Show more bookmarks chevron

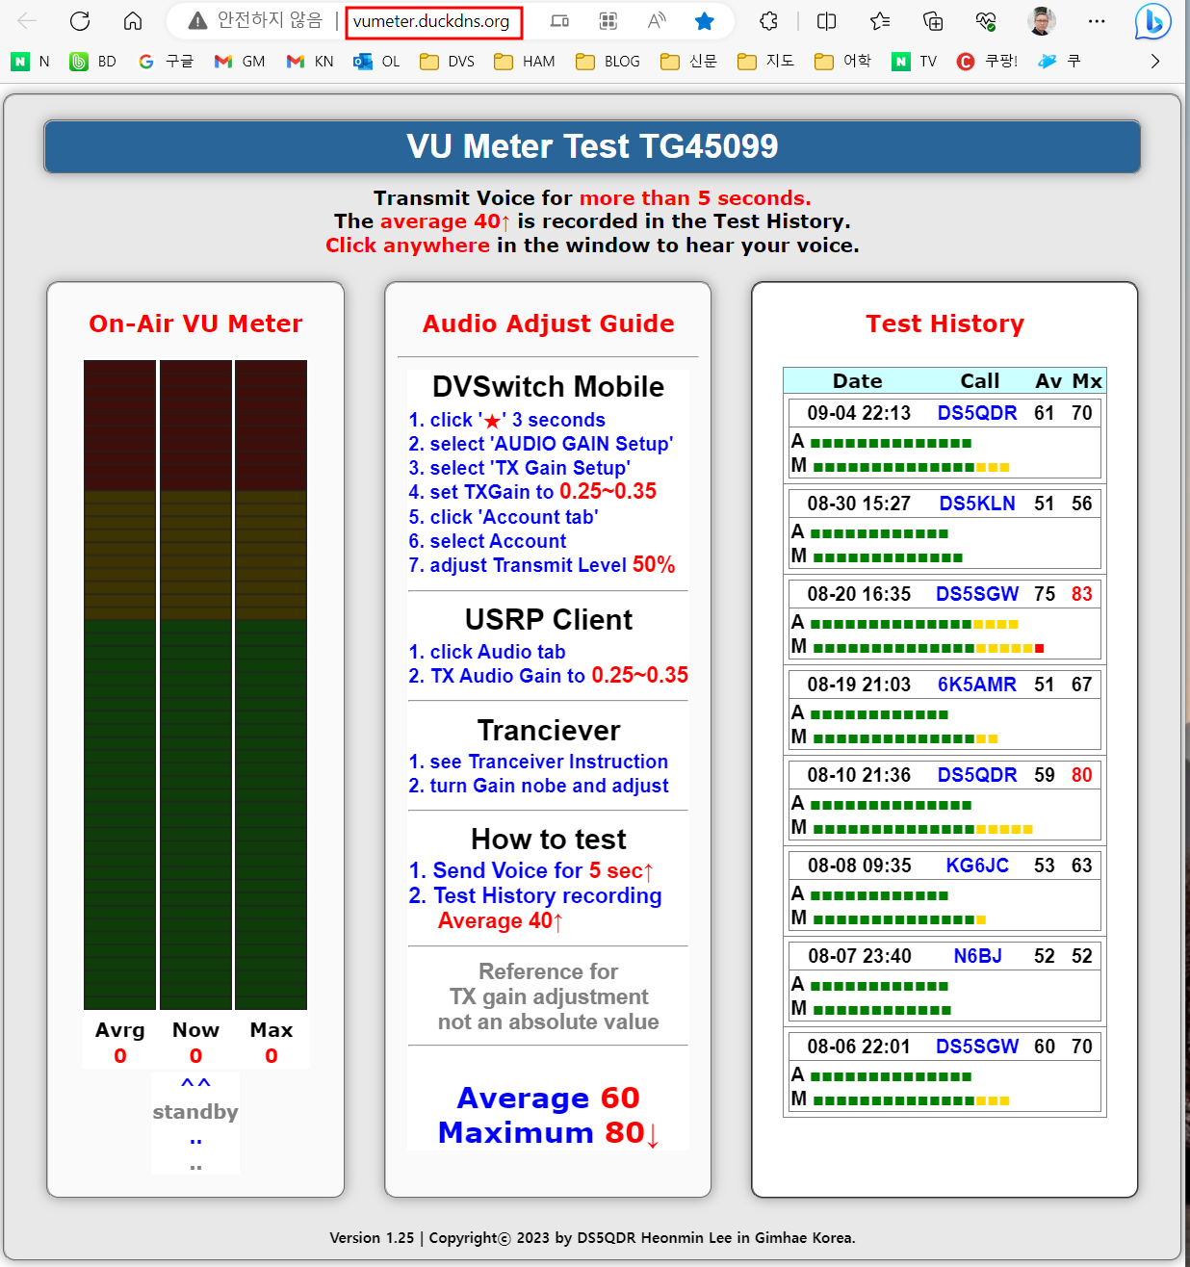pos(1155,62)
